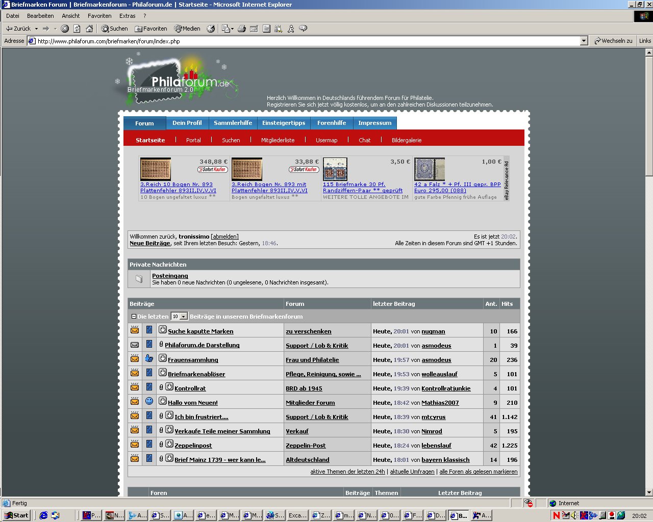The width and height of the screenshot is (653, 522).
Task: Expand the address bar URL dropdown
Action: click(x=584, y=41)
